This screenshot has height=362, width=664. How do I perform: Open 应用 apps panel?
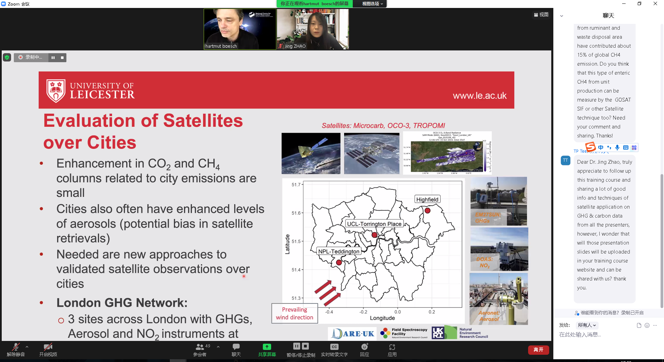tap(392, 350)
